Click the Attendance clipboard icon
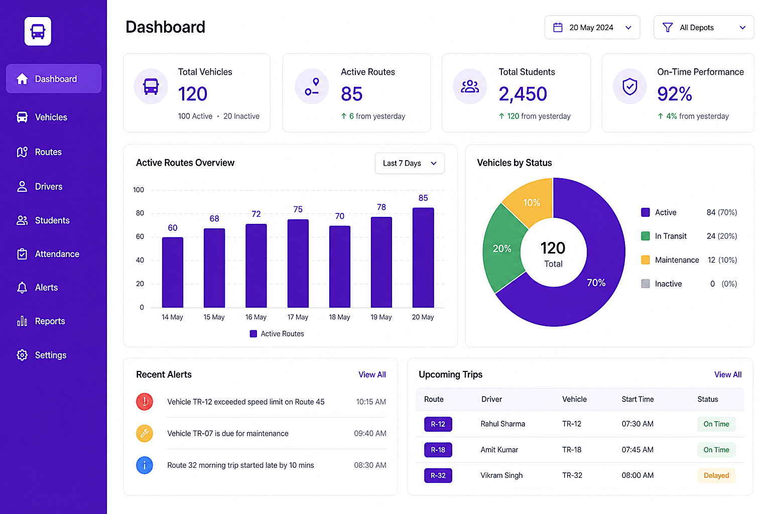771x514 pixels. pos(22,254)
